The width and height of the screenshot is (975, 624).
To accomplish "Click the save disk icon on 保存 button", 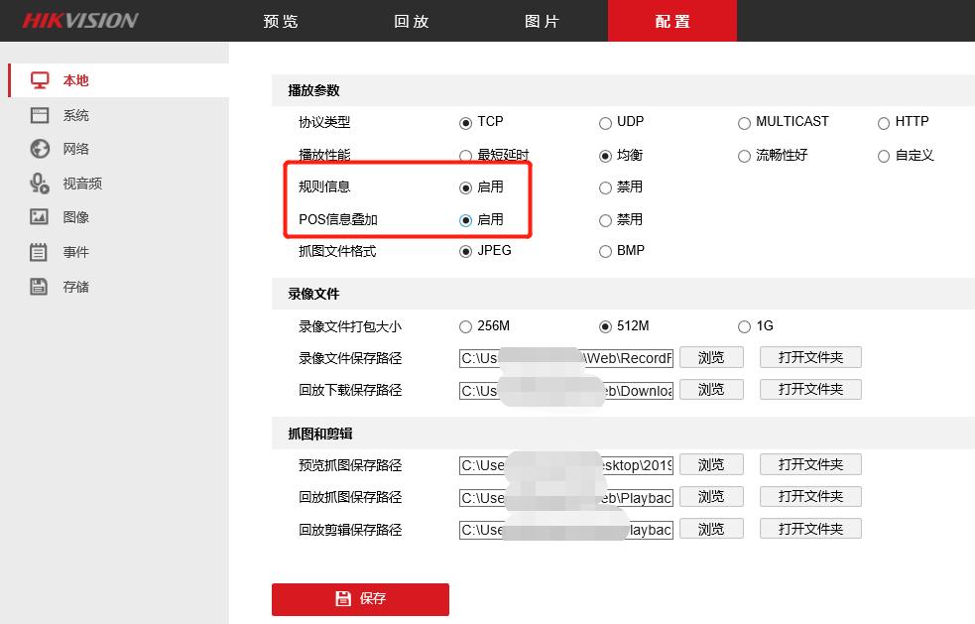I will [x=342, y=599].
